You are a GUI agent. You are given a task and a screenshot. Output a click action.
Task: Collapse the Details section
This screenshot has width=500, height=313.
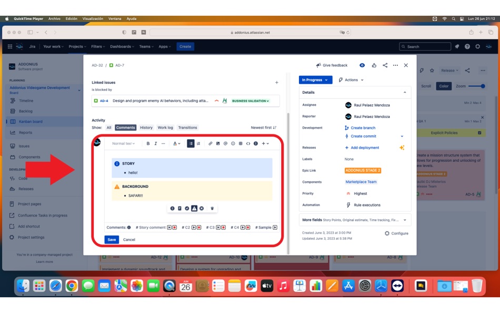click(405, 92)
